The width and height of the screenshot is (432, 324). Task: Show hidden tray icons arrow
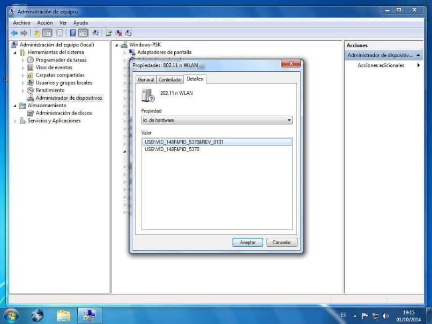point(355,316)
